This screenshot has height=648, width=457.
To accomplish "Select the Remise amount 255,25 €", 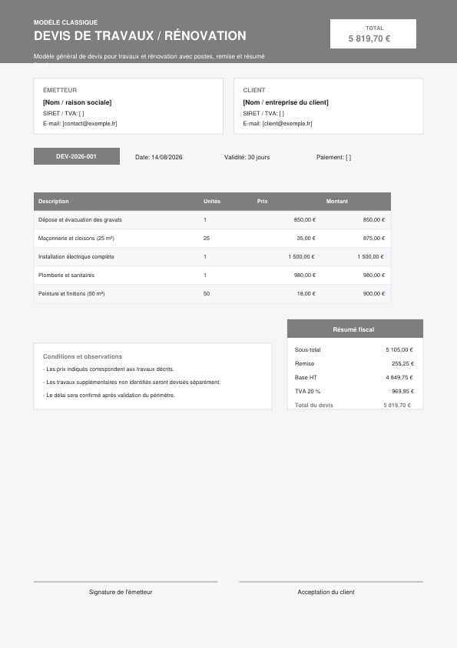I will pos(402,364).
